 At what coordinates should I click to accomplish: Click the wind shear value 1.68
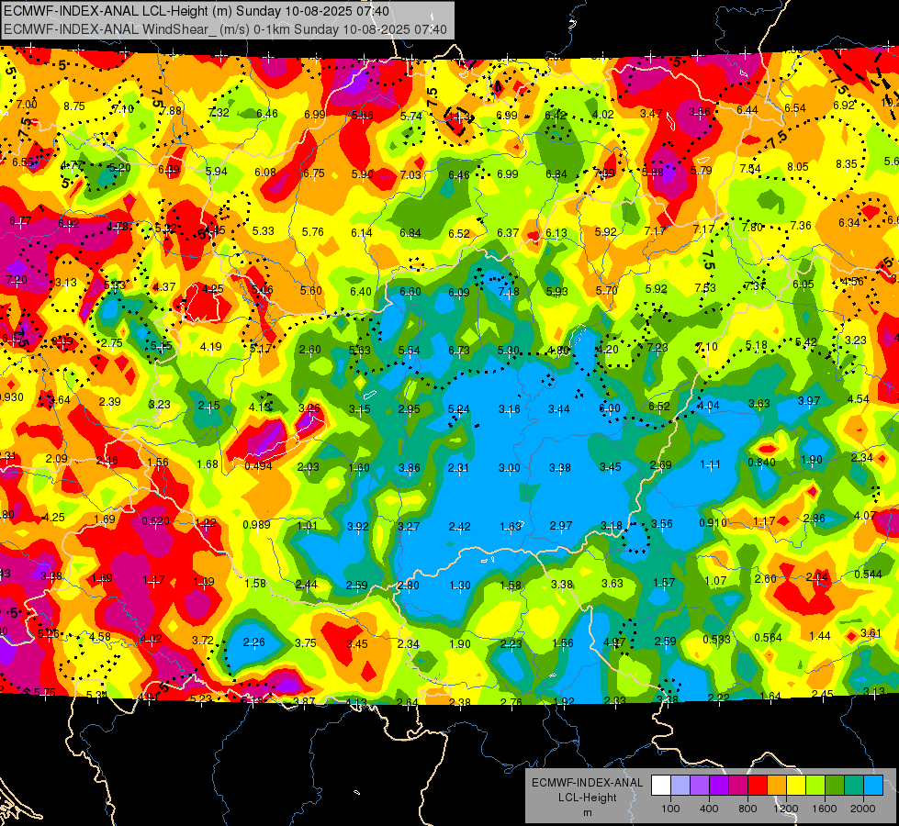pyautogui.click(x=207, y=463)
